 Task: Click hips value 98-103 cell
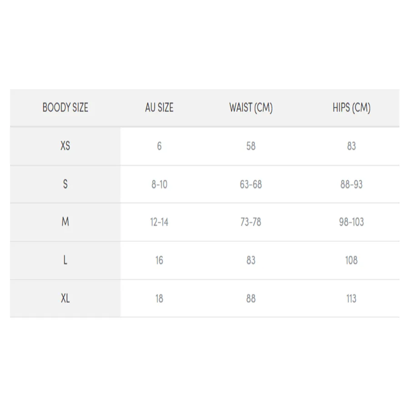click(351, 222)
